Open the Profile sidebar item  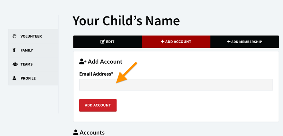click(33, 78)
